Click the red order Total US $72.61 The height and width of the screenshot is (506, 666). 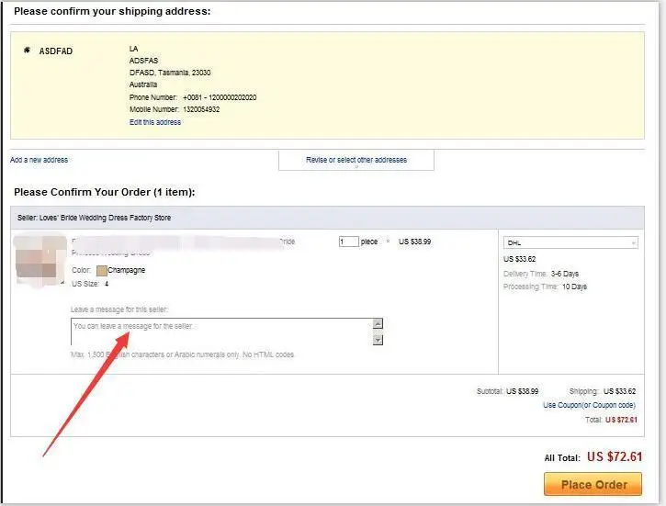tap(621, 420)
